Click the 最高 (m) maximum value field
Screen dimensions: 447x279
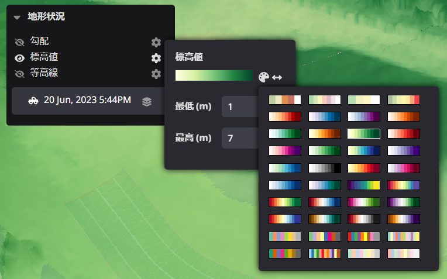click(x=240, y=138)
